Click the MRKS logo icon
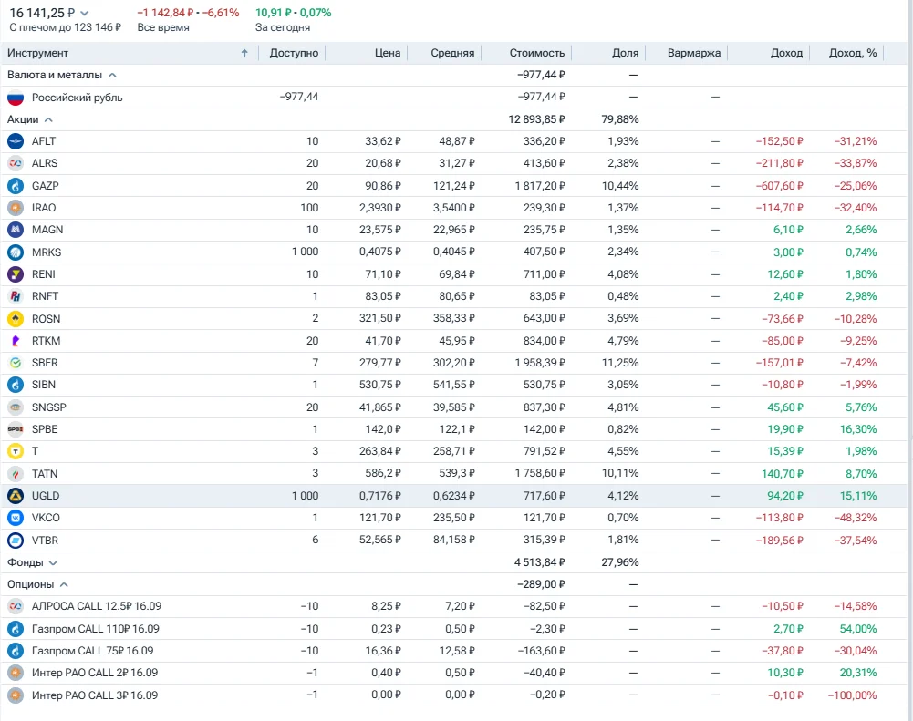The image size is (913, 721). [16, 252]
